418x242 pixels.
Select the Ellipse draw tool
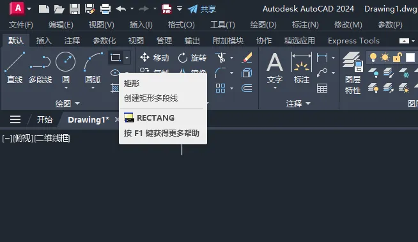[115, 72]
